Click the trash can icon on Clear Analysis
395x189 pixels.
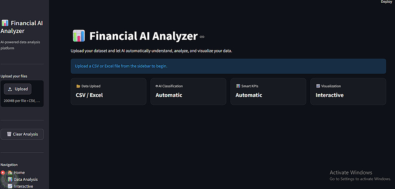(9, 134)
